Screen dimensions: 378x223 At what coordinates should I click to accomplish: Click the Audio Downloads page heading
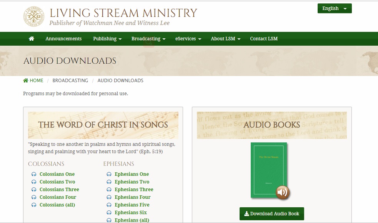(x=70, y=61)
